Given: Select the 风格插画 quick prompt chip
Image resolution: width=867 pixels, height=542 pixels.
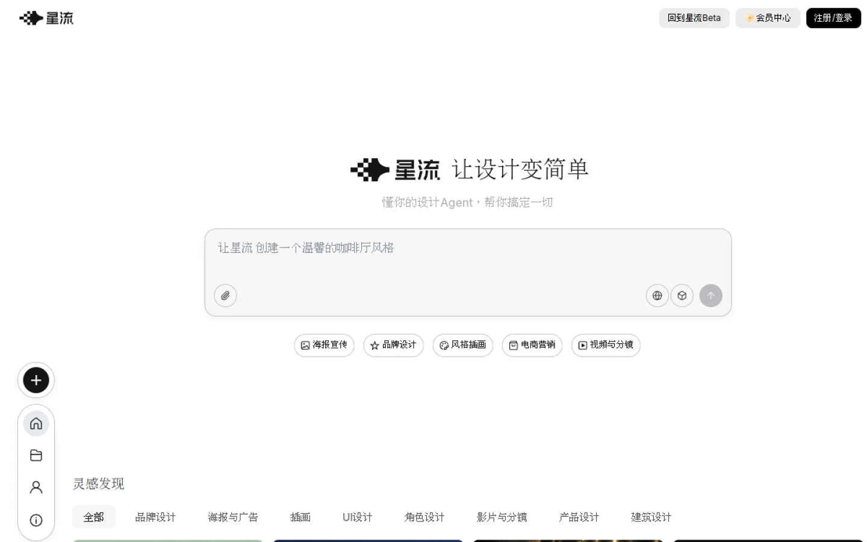Looking at the screenshot, I should click(x=462, y=345).
